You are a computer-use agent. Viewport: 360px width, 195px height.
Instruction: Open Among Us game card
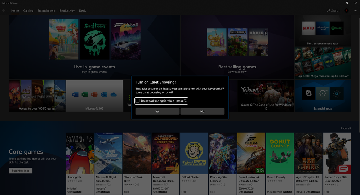(x=80, y=164)
